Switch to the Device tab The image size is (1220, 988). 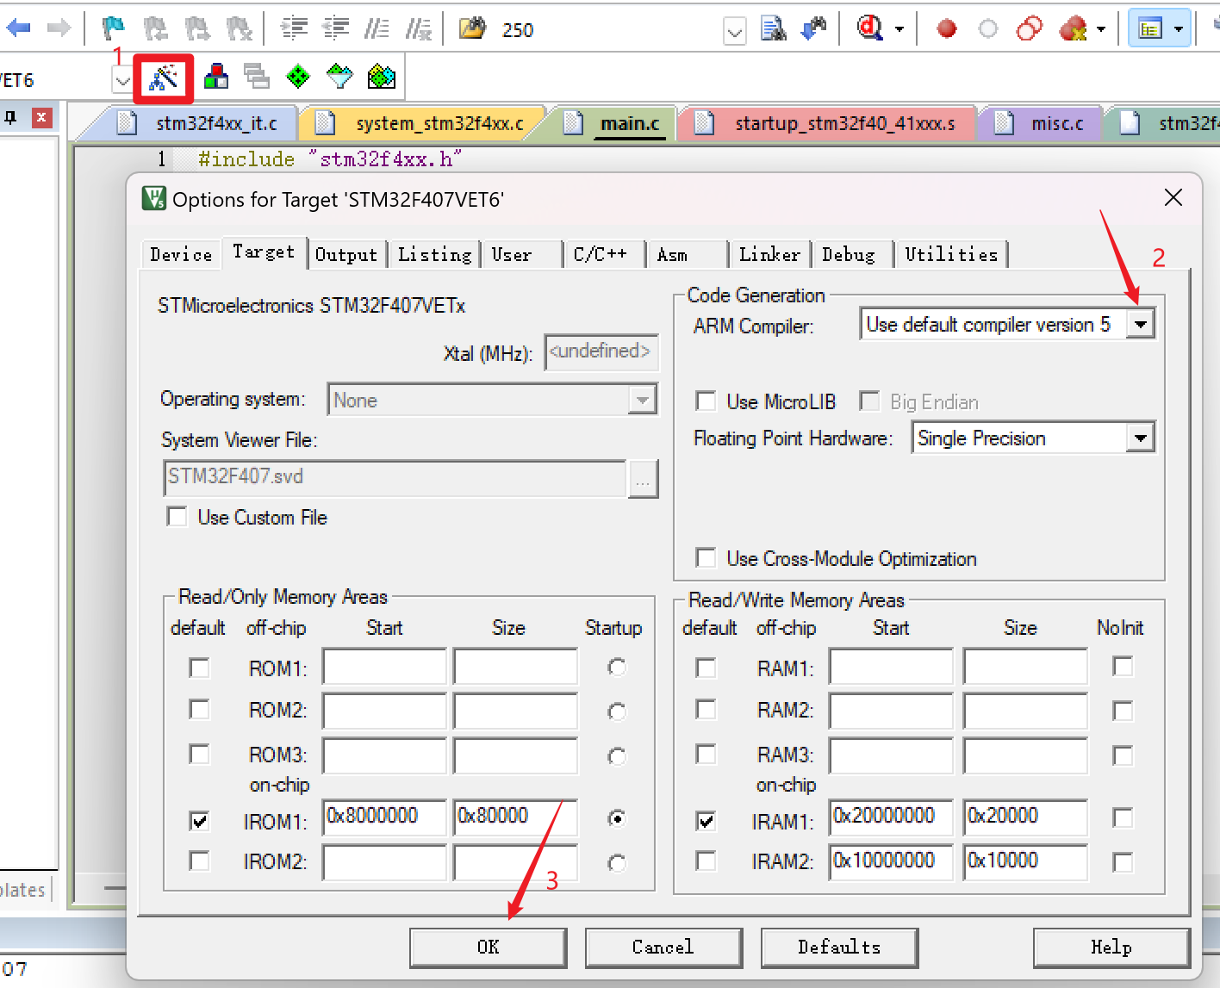(181, 254)
